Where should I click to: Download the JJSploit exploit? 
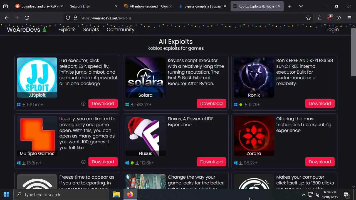click(x=103, y=103)
